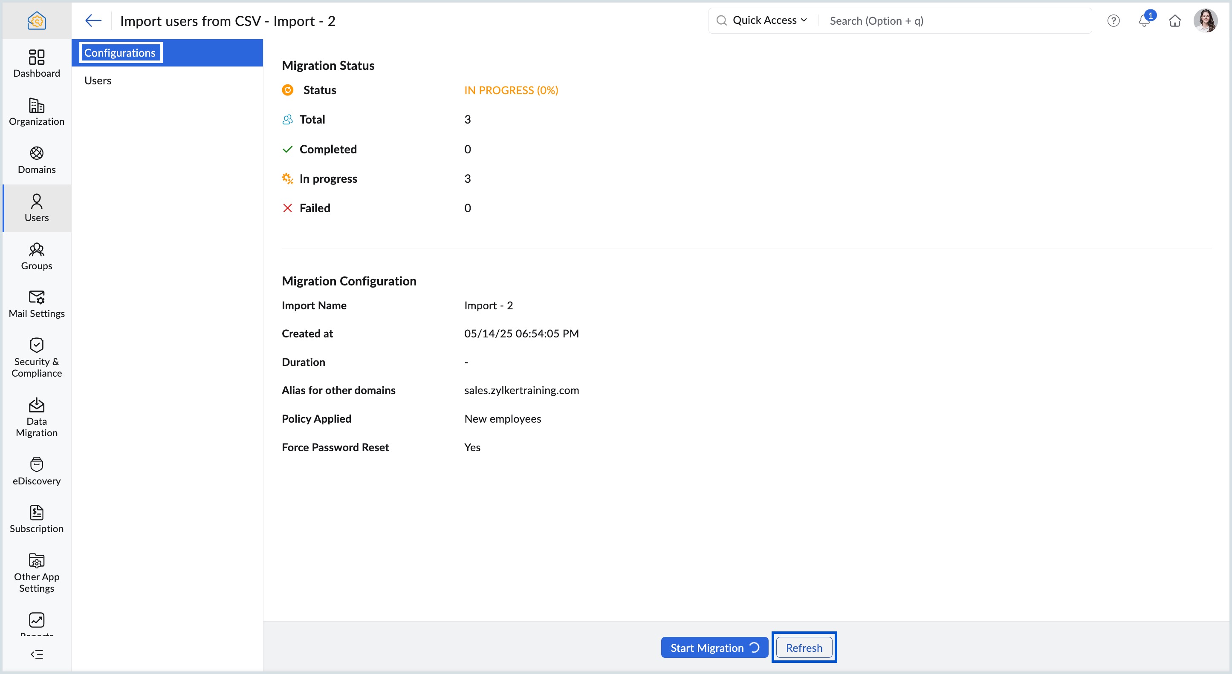Click the Refresh button
This screenshot has height=674, width=1232.
click(804, 647)
